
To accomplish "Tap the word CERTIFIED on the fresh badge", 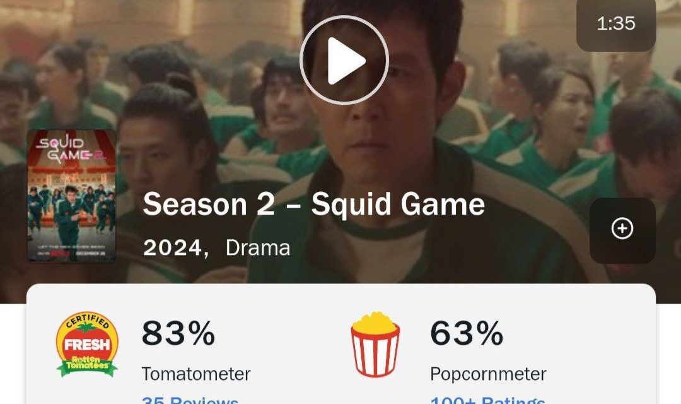I will tap(87, 321).
